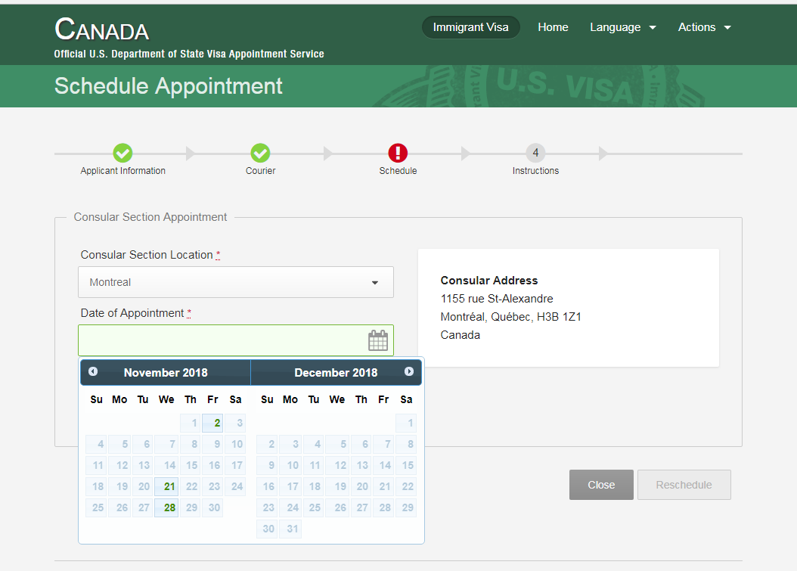Select November 28 in the calendar
Viewport: 797px width, 571px height.
click(x=166, y=507)
